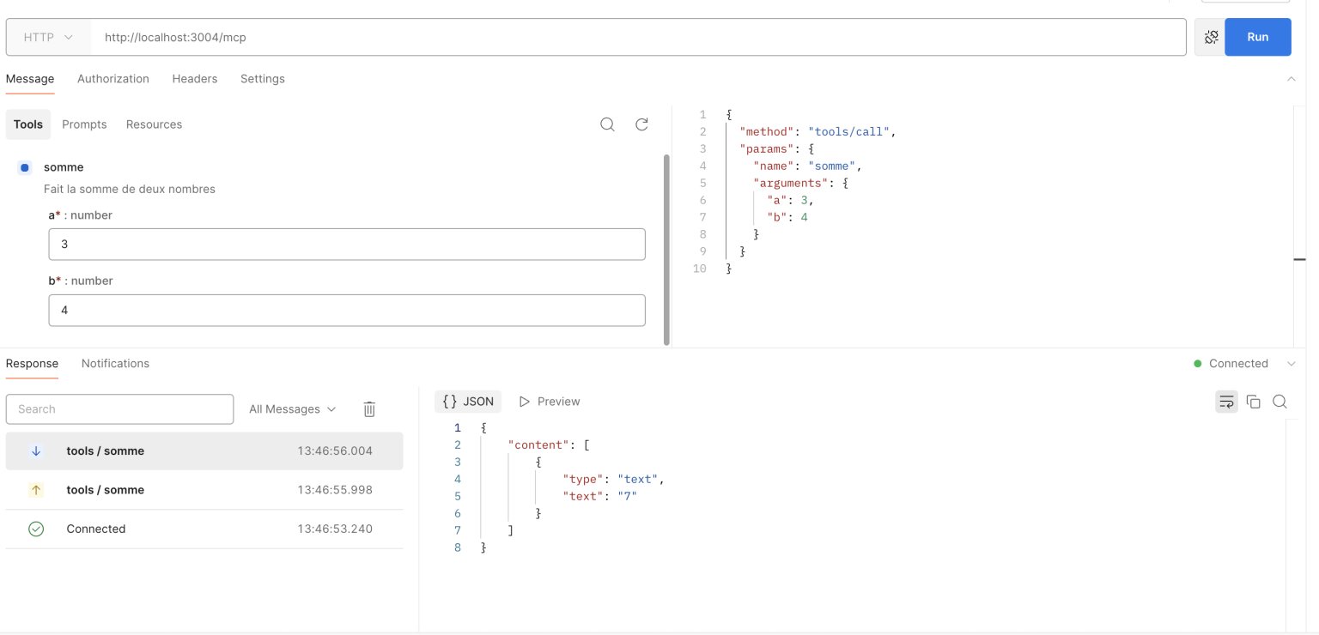Select the Connected message at 13:46:53.240

tap(204, 529)
